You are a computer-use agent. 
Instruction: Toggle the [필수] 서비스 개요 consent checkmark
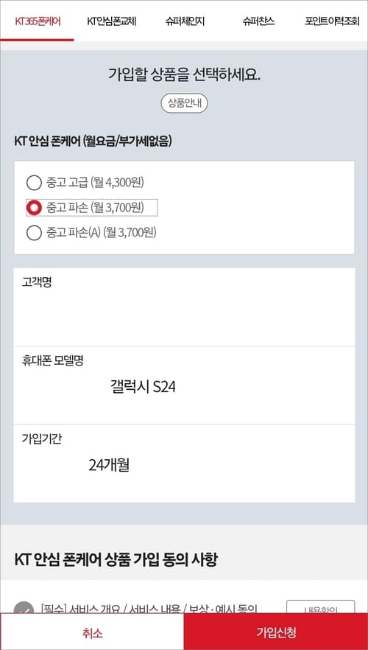pos(24,608)
